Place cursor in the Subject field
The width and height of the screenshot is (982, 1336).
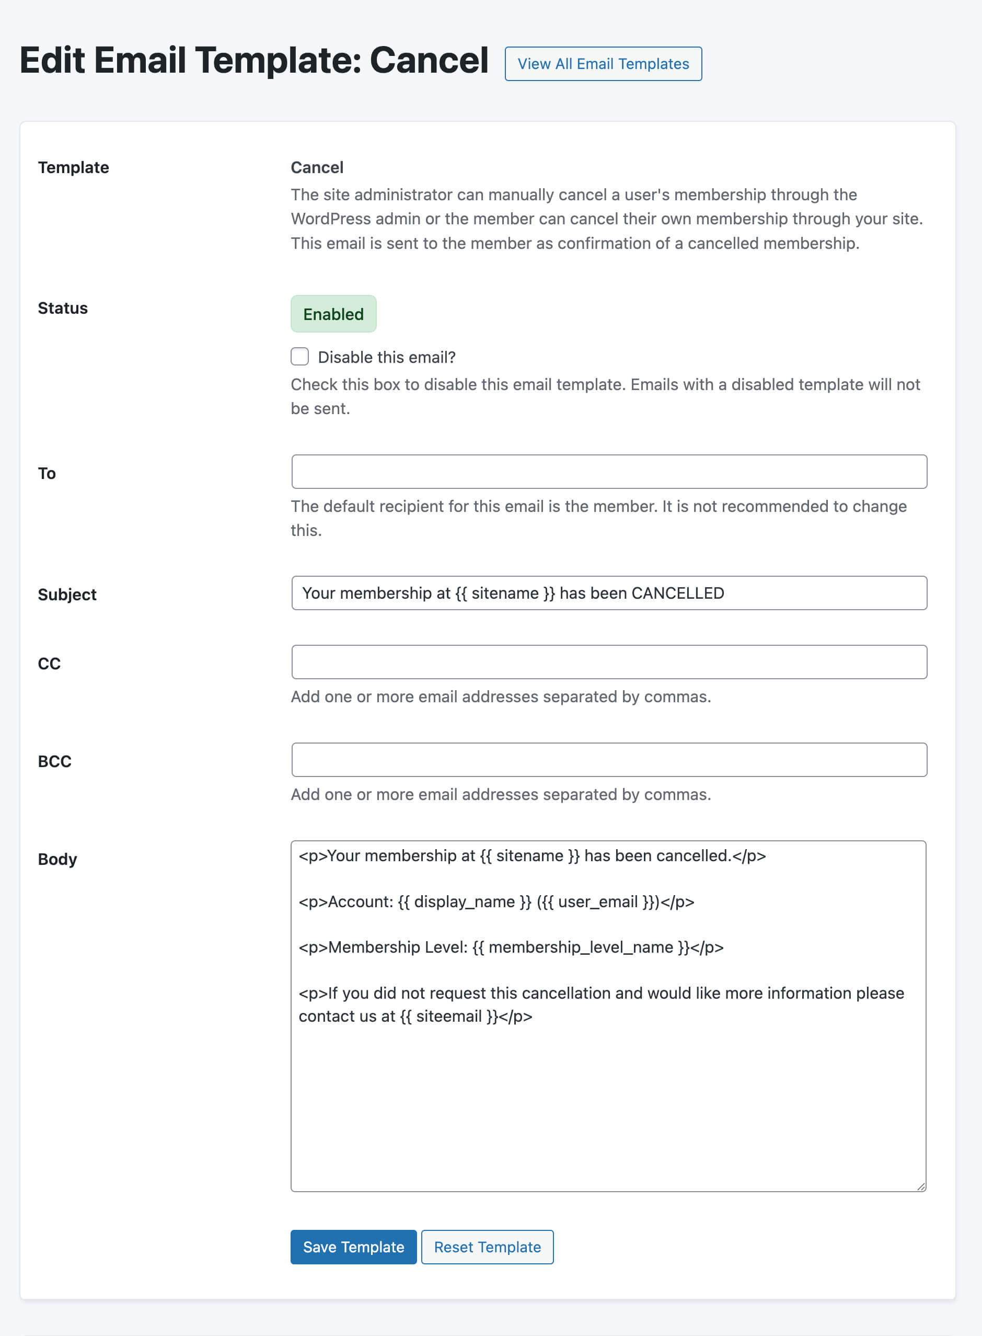pos(609,593)
